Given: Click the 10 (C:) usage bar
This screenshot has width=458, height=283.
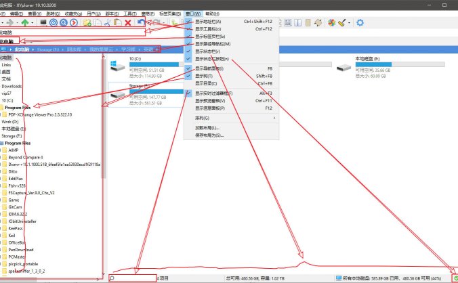Looking at the screenshot, I should point(157,64).
